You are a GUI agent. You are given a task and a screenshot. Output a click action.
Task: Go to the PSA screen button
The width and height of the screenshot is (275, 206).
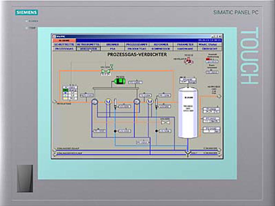tap(113, 49)
